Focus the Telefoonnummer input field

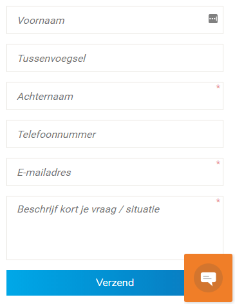click(115, 134)
